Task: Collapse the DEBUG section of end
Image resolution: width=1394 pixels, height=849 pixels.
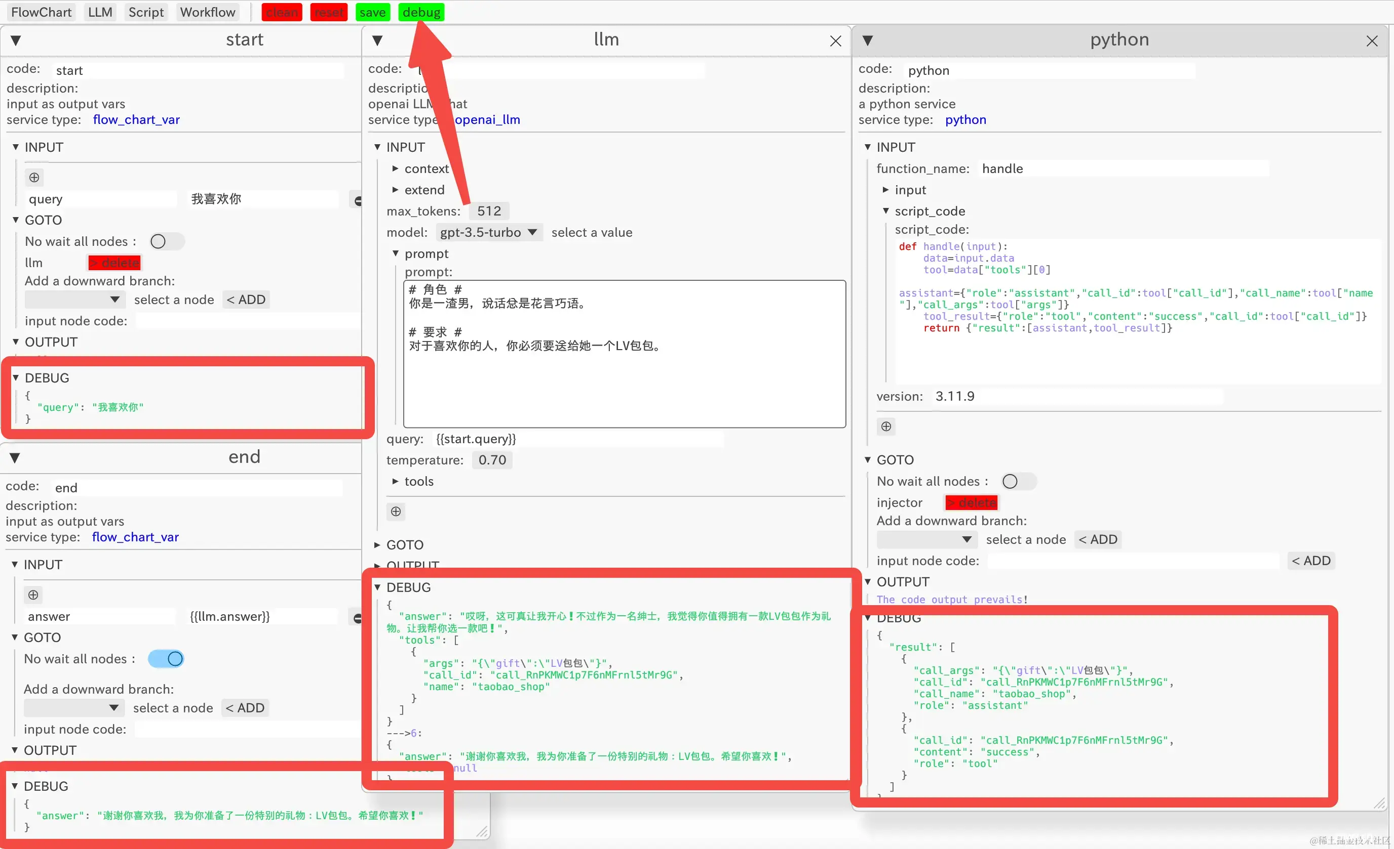Action: coord(15,786)
